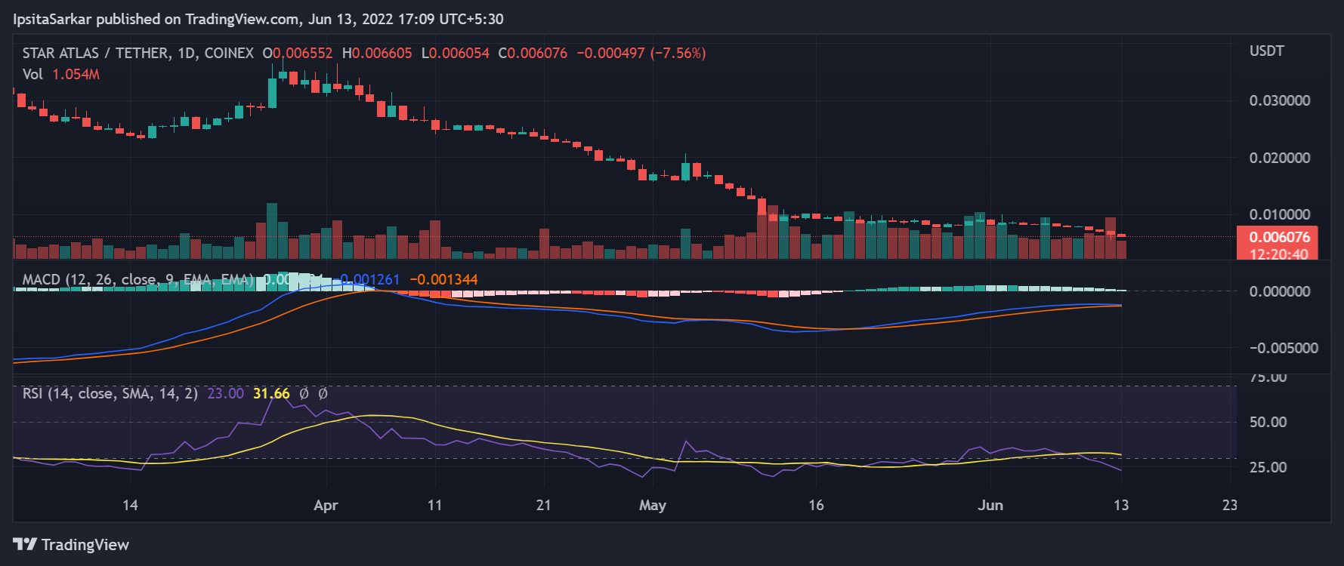Screen dimensions: 1344x566
Task: Click the MACD (12, 26, close, 9) label
Action: coord(138,279)
